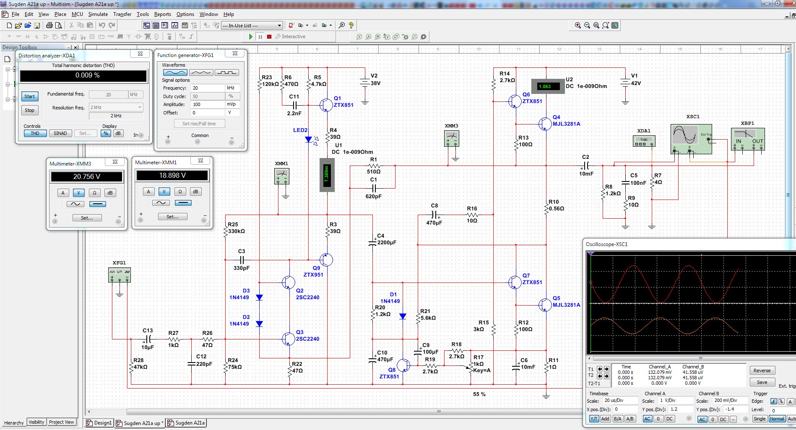The height and width of the screenshot is (430, 796).
Task: Open the Help question mark icon
Action: [351, 26]
